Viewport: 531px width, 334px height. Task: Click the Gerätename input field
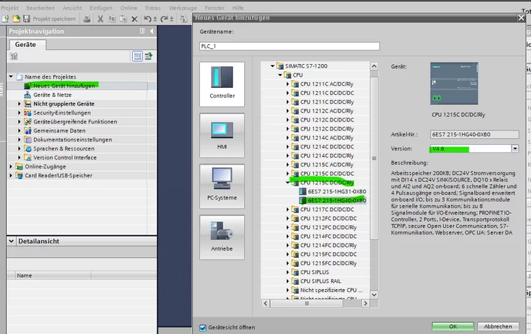coord(290,46)
